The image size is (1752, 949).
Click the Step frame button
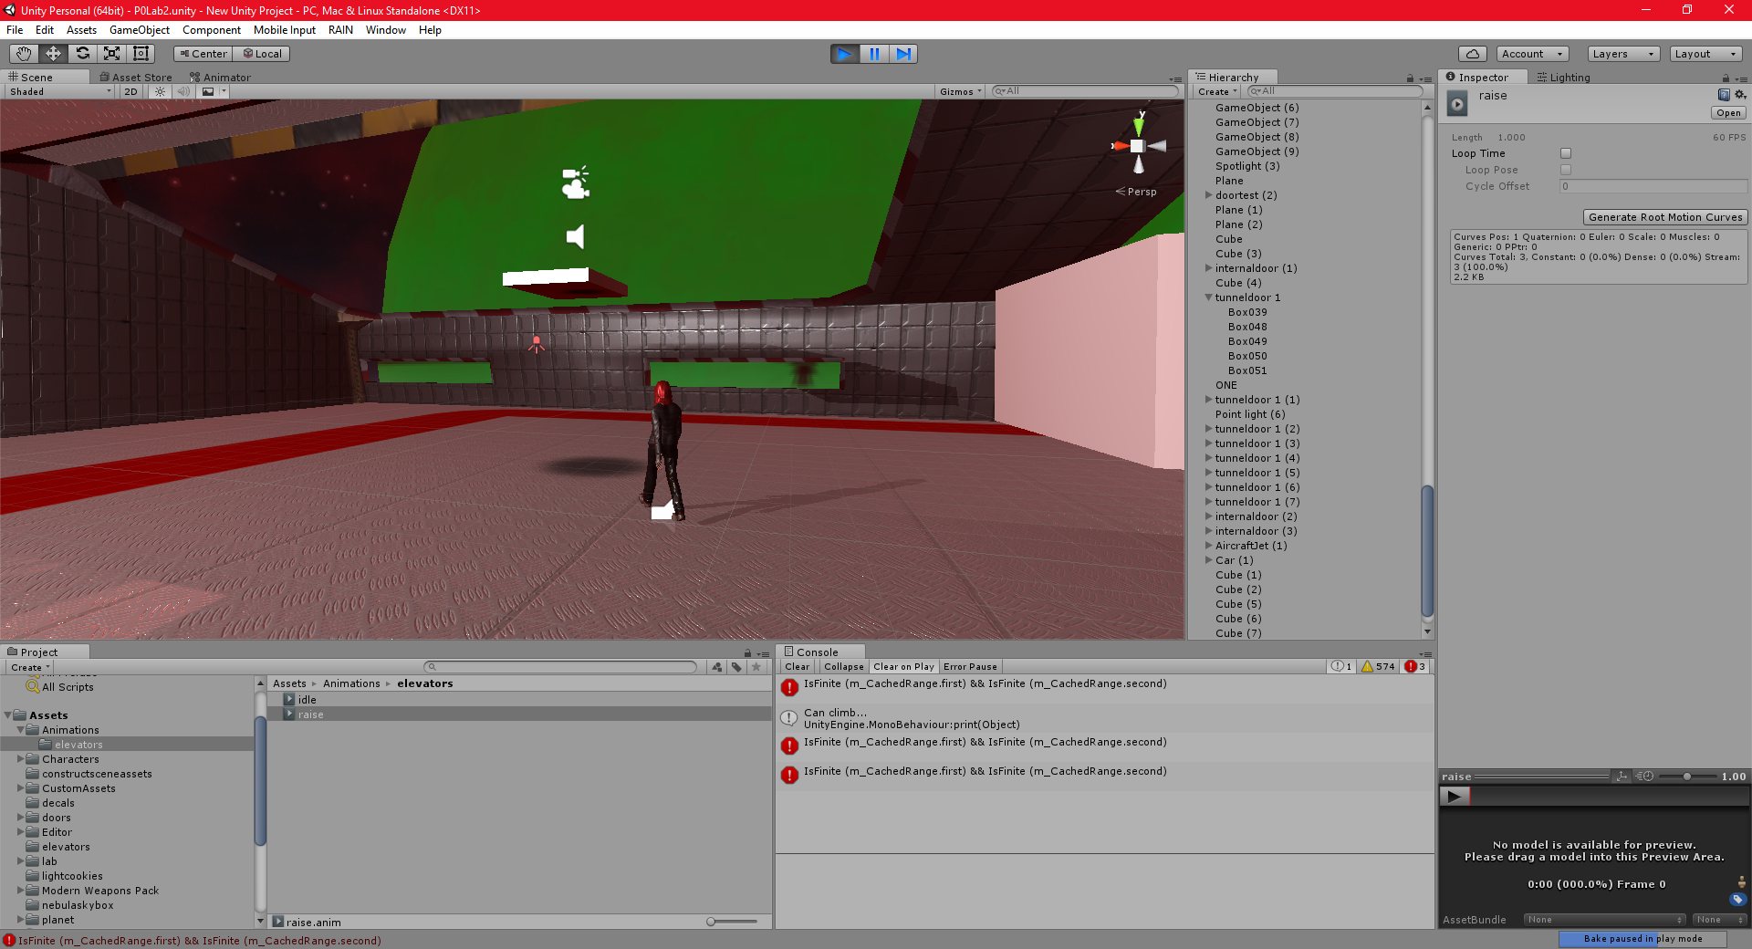pyautogui.click(x=903, y=54)
